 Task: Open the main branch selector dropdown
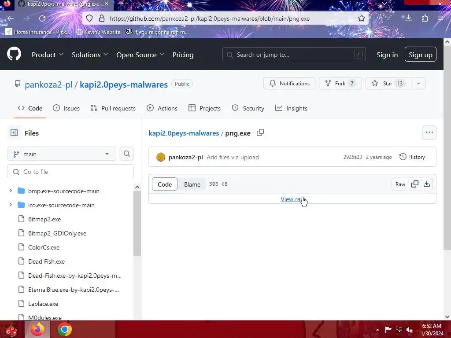pos(62,154)
